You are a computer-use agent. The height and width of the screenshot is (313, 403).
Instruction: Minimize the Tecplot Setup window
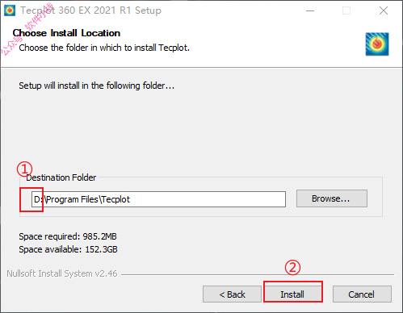click(310, 10)
